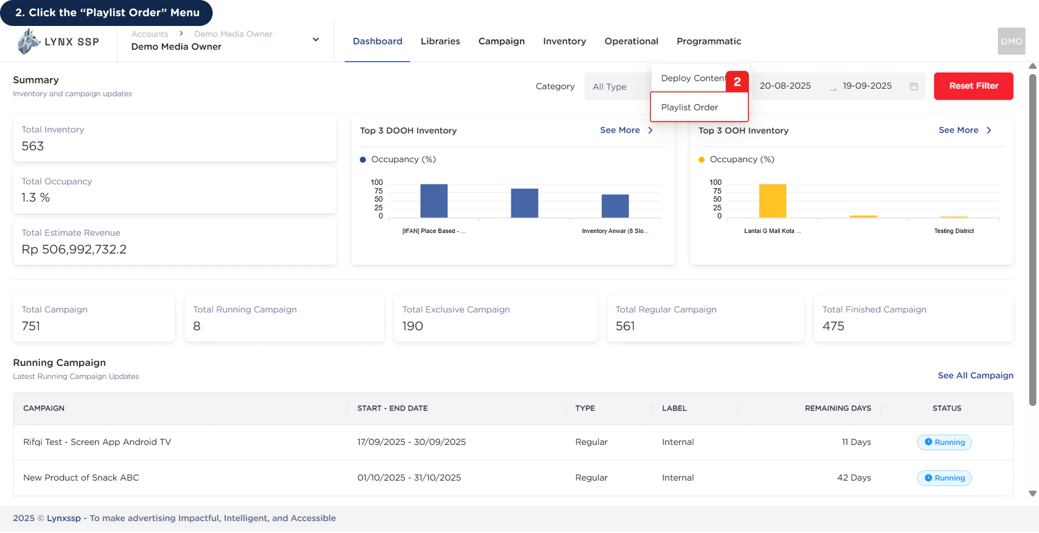Image resolution: width=1039 pixels, height=533 pixels.
Task: Open the Dashboard tab
Action: (377, 41)
